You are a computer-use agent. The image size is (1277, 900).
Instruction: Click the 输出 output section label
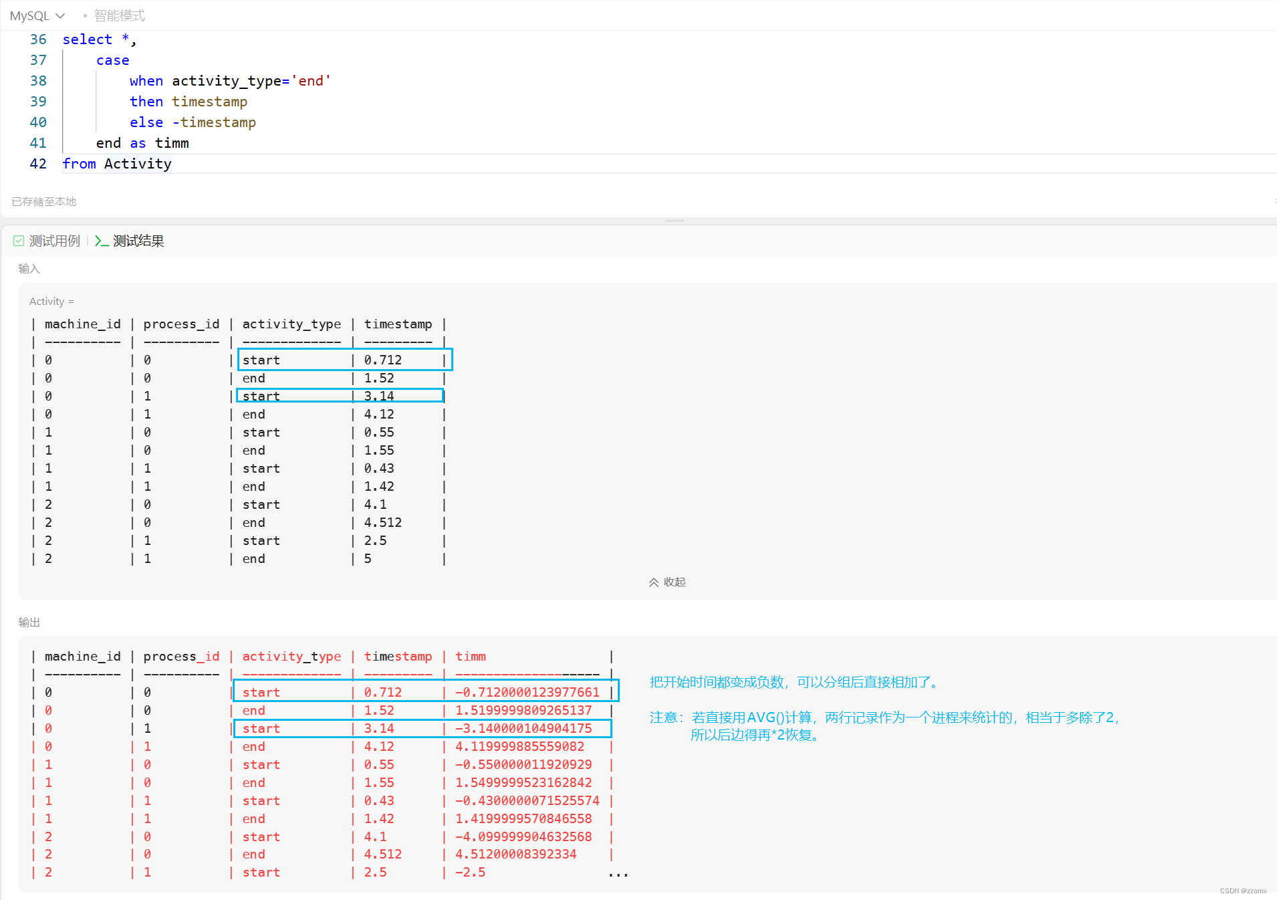pos(29,623)
